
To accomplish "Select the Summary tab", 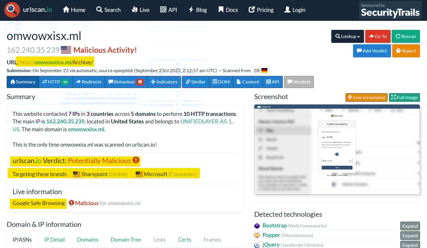I will click(23, 82).
